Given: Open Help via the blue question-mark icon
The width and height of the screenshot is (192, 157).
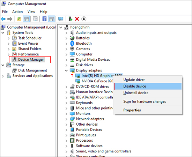Looking at the screenshot, I should coord(44,19).
